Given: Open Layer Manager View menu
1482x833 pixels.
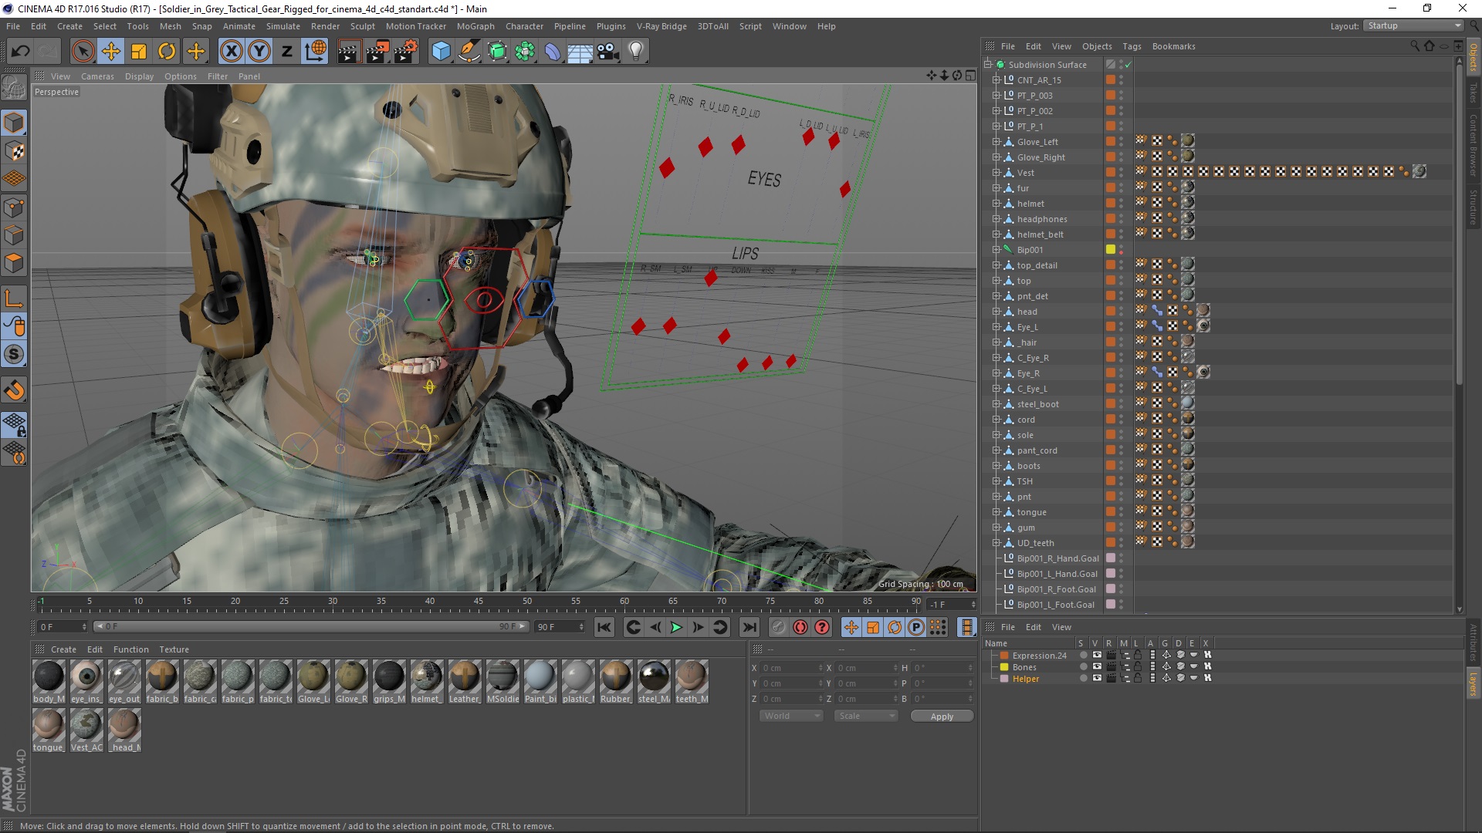Looking at the screenshot, I should coord(1061,627).
